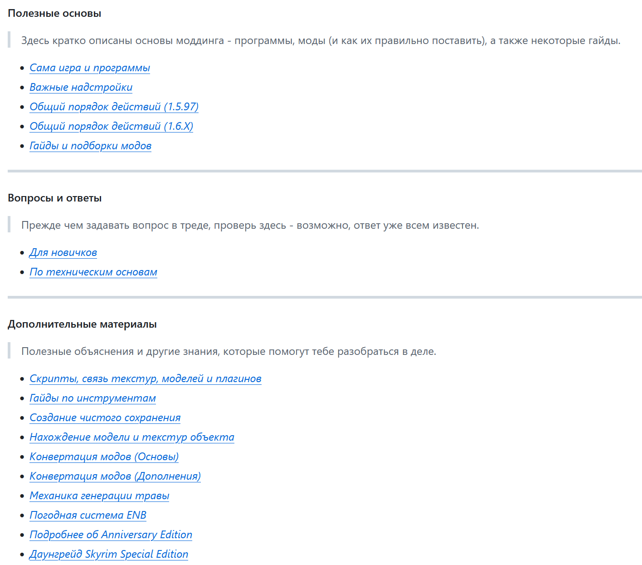Follow the 'Гайды по инструментам' link
This screenshot has width=642, height=565.
(x=92, y=398)
